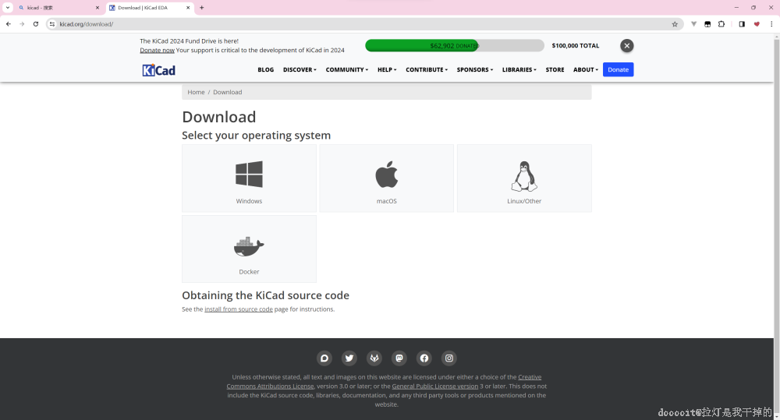View site information icon in address bar

[x=52, y=24]
